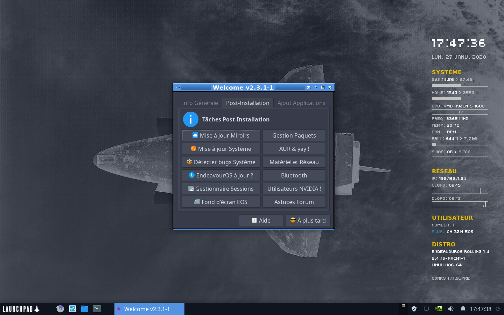The width and height of the screenshot is (504, 315).
Task: Run Détecter bugs Système
Action: click(x=221, y=162)
